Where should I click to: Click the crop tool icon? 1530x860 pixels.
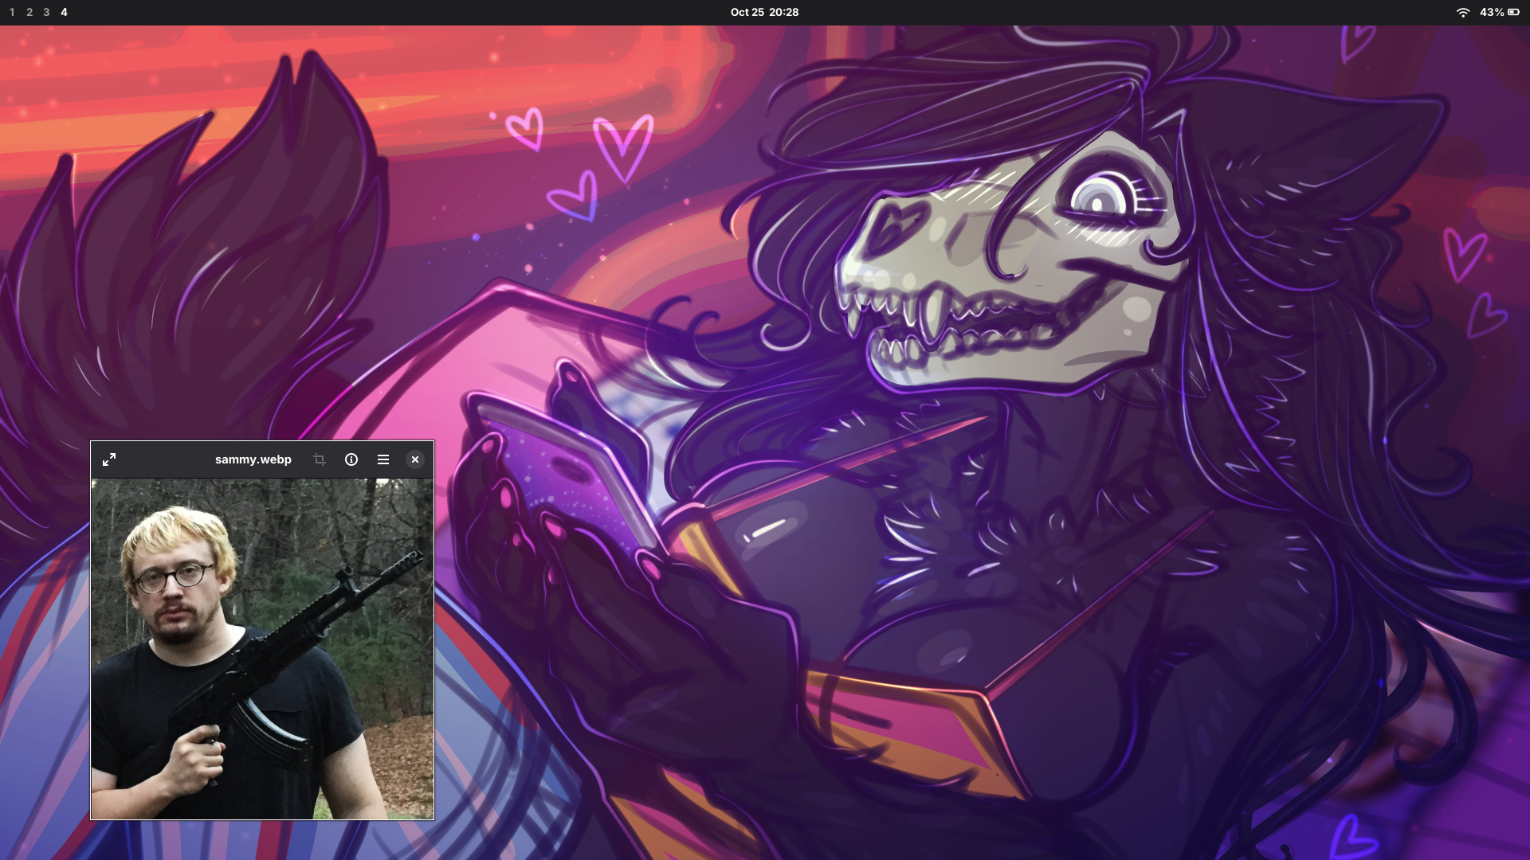[320, 459]
